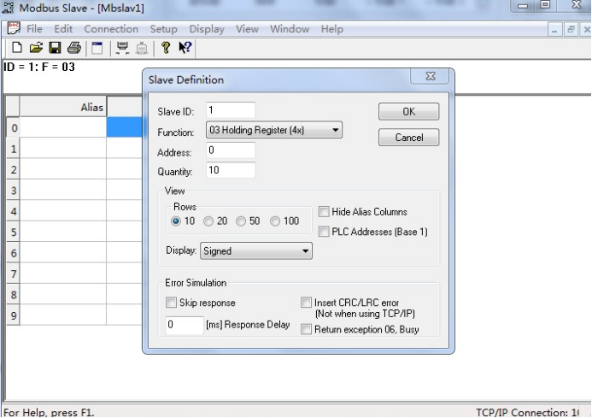Screen dimensions: 592x418
Task: Check Return exception 06, Busy option
Action: (306, 329)
